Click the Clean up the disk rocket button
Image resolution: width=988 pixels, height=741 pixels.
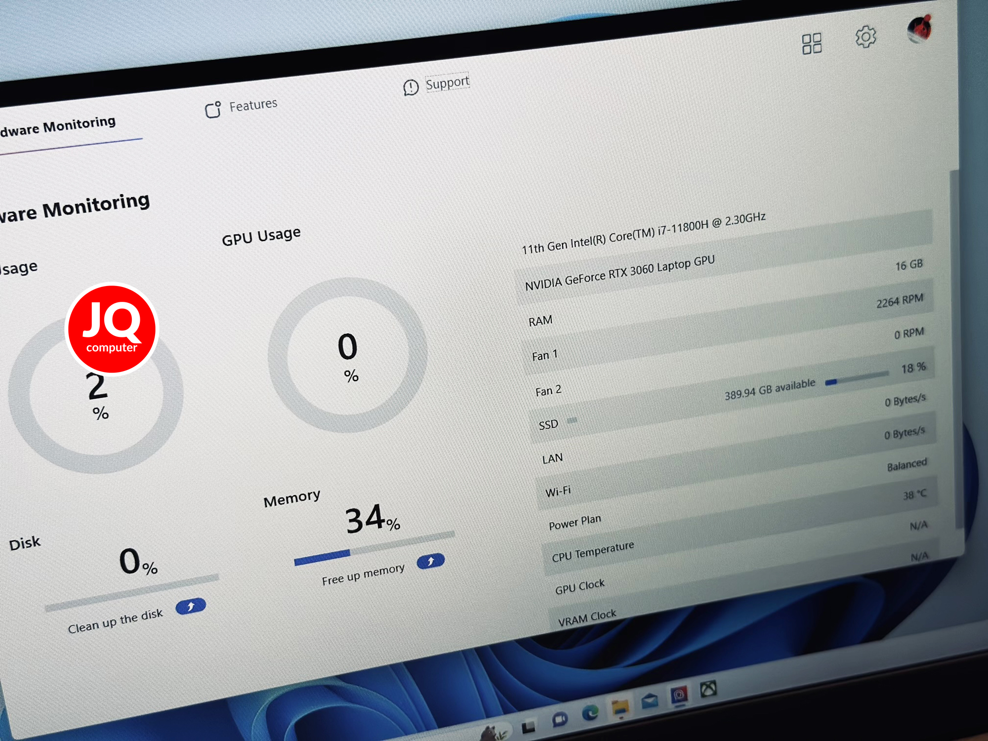[x=191, y=606]
